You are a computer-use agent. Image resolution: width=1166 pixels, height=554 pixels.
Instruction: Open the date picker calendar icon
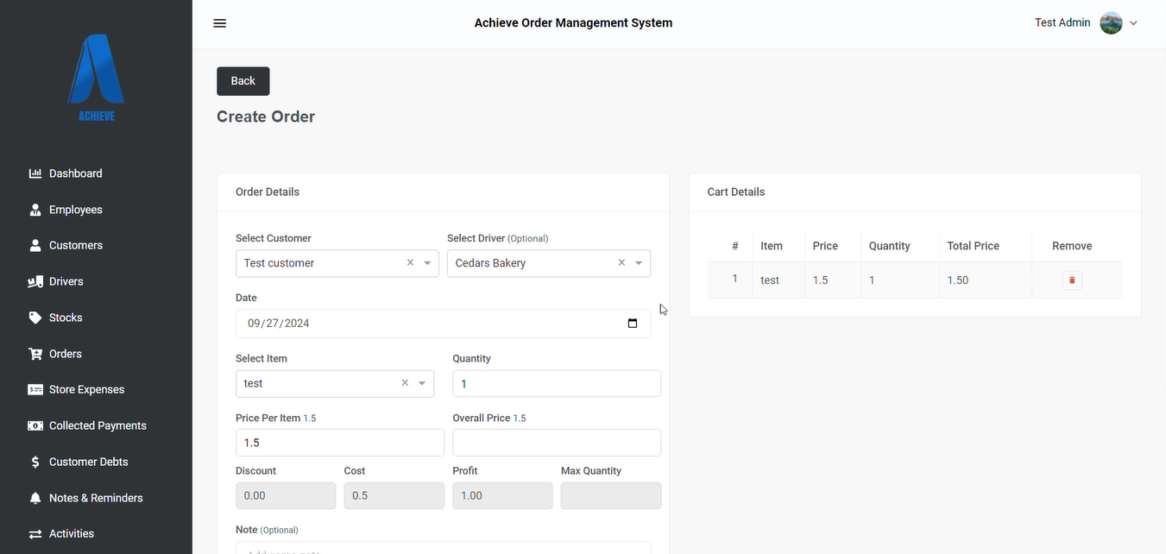tap(633, 324)
